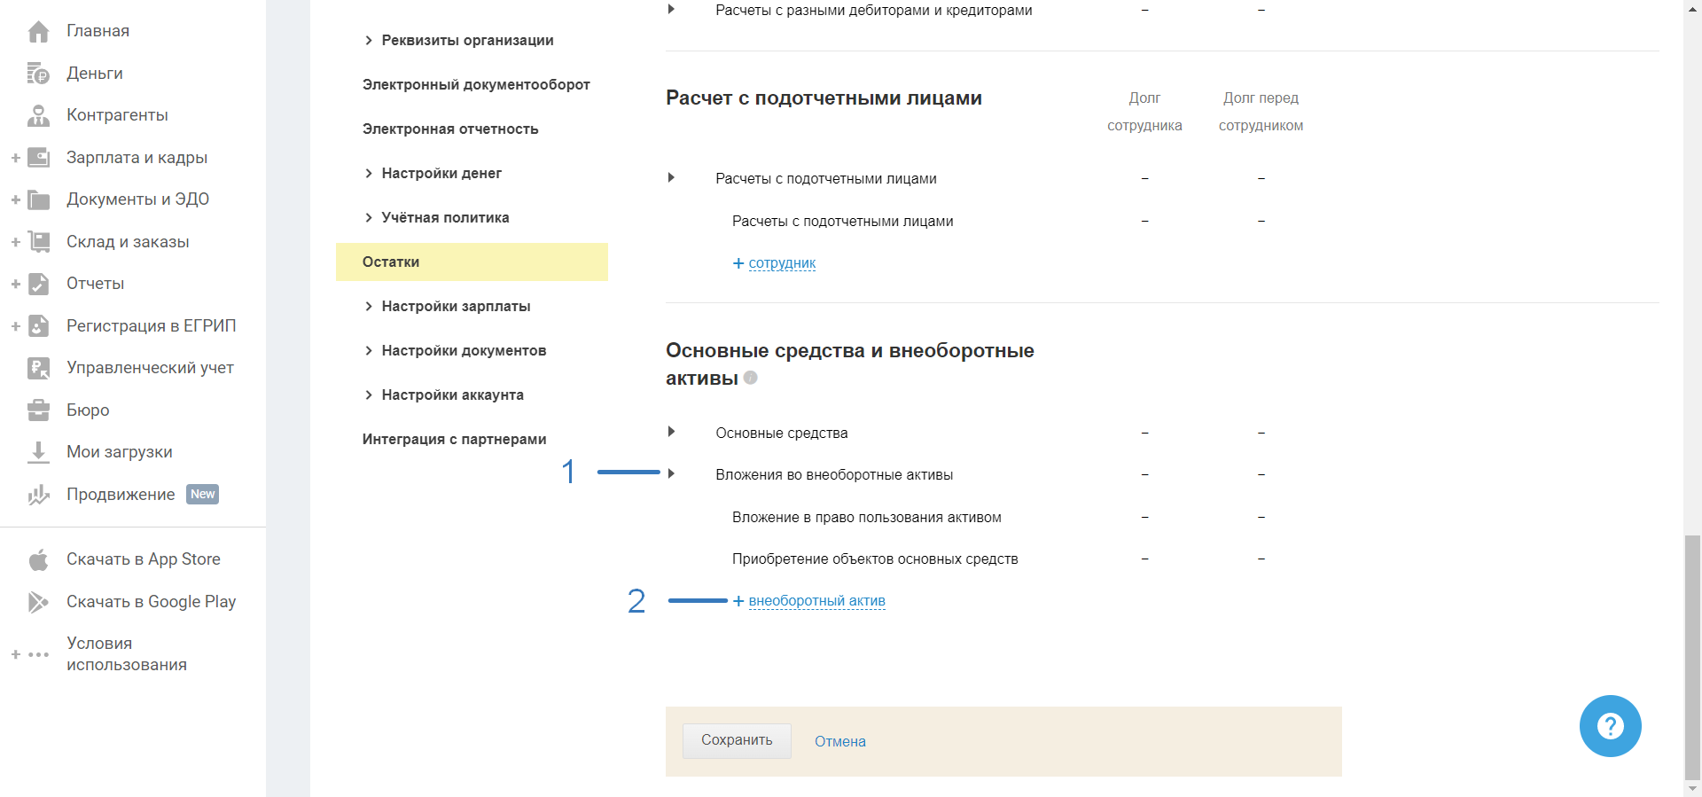Click the Отмена link
This screenshot has height=797, width=1702.
click(839, 741)
